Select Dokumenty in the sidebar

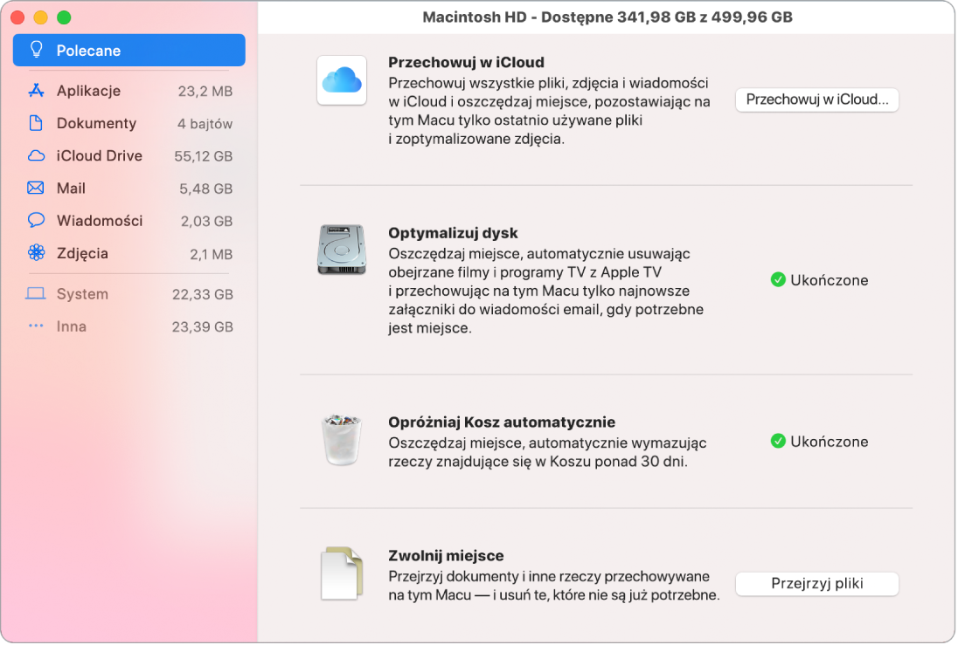[x=128, y=123]
